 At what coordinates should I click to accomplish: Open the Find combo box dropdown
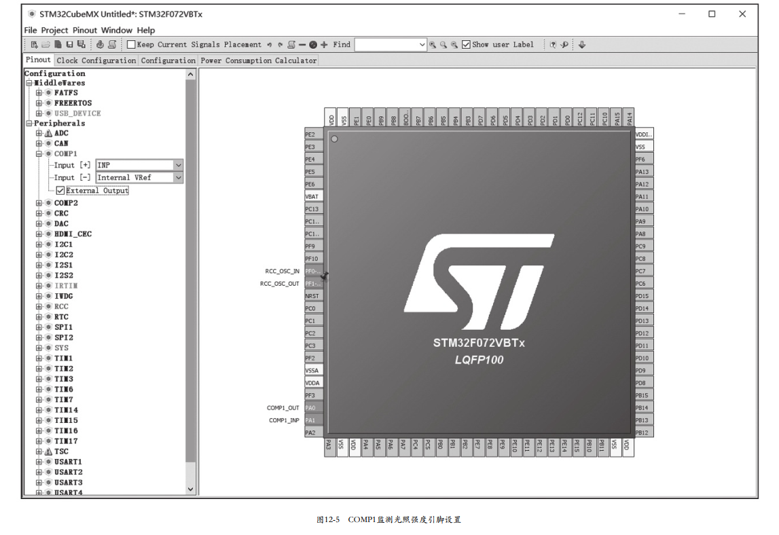pyautogui.click(x=422, y=45)
